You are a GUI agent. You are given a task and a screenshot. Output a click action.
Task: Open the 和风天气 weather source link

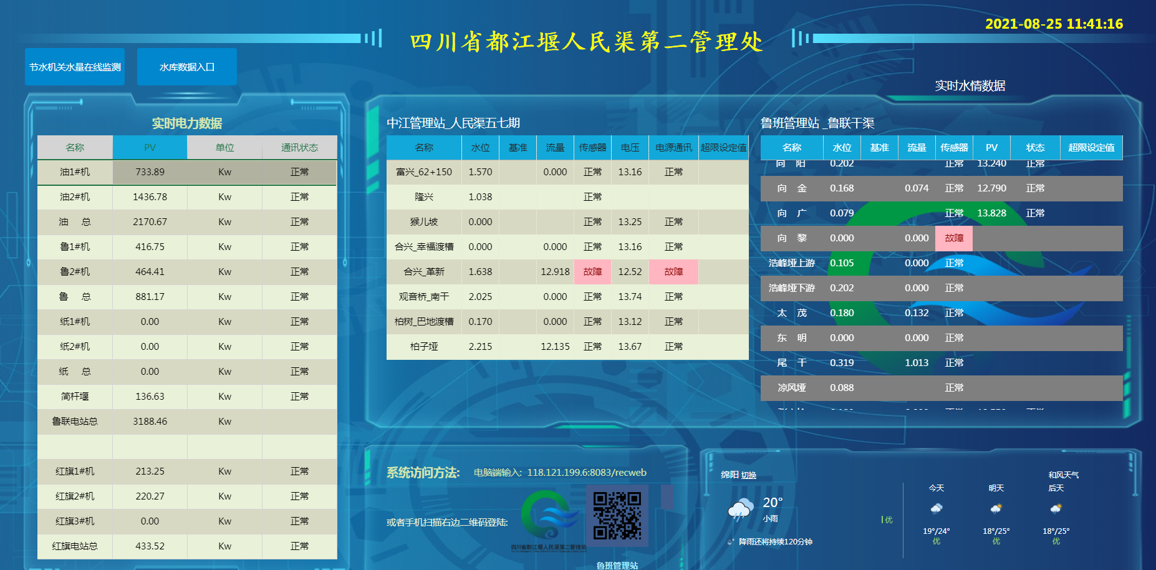(x=1063, y=475)
